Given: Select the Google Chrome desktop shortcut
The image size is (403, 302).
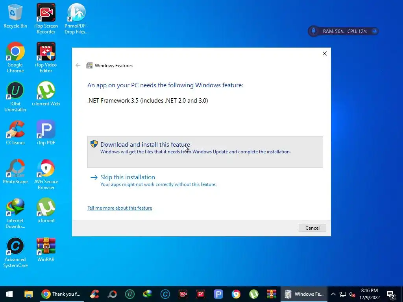Looking at the screenshot, I should click(x=15, y=57).
